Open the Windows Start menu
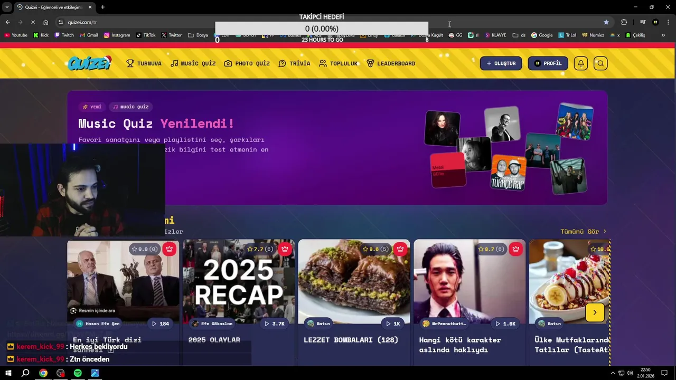This screenshot has width=676, height=380. click(8, 373)
